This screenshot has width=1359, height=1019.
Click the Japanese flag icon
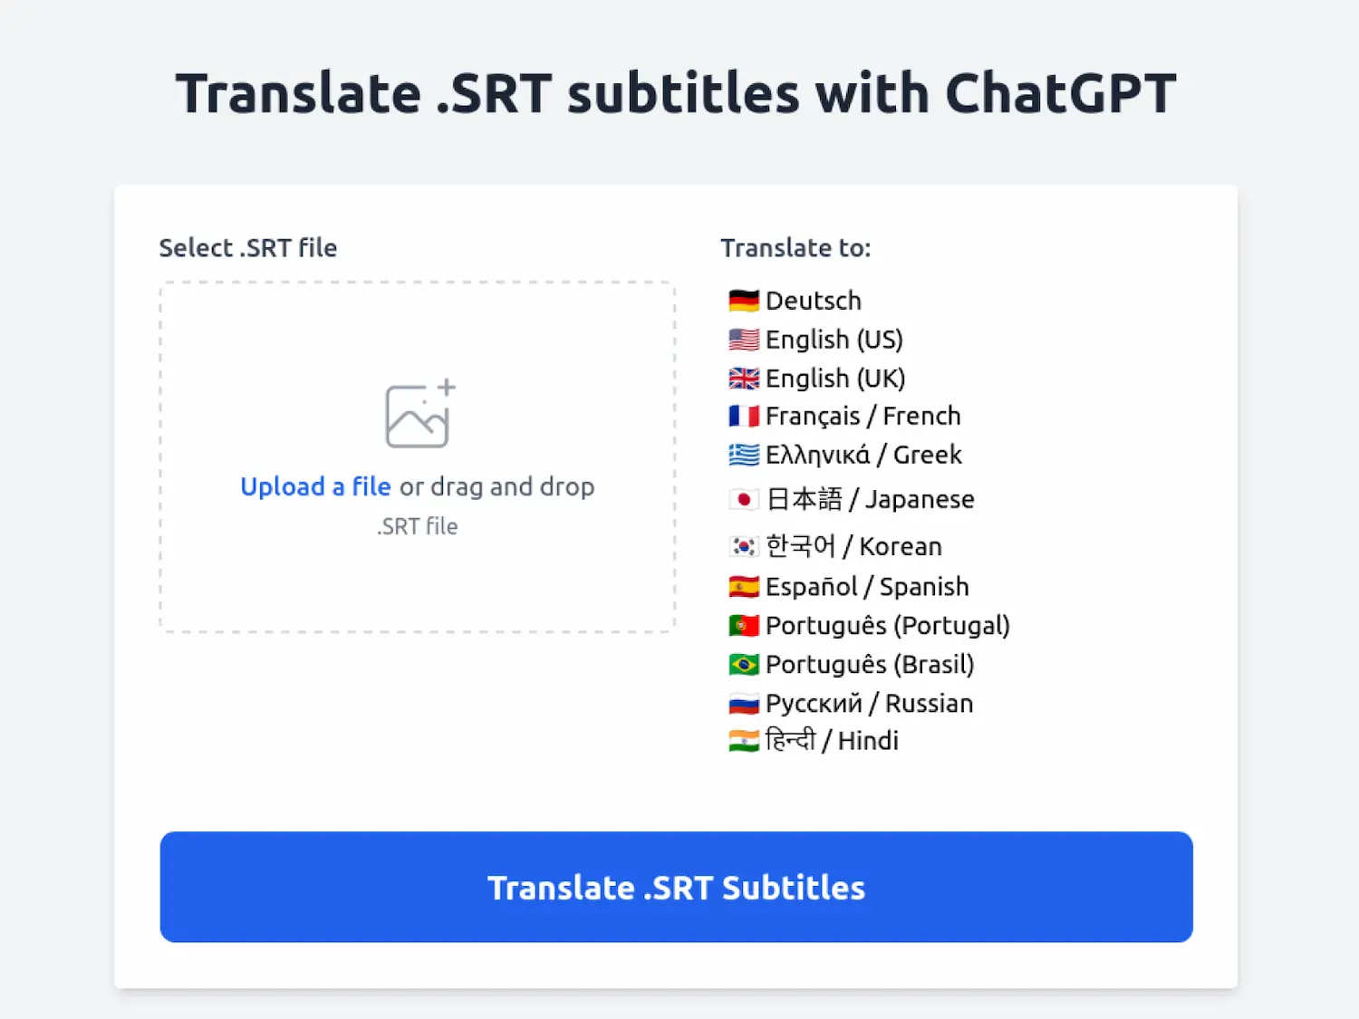click(744, 499)
